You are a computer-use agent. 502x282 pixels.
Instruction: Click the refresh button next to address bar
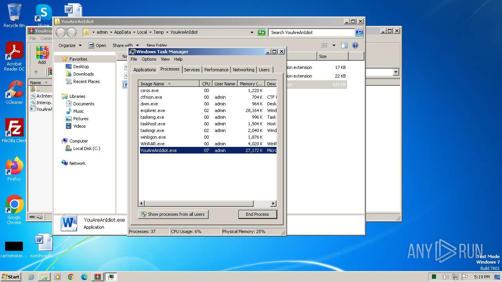[x=262, y=33]
